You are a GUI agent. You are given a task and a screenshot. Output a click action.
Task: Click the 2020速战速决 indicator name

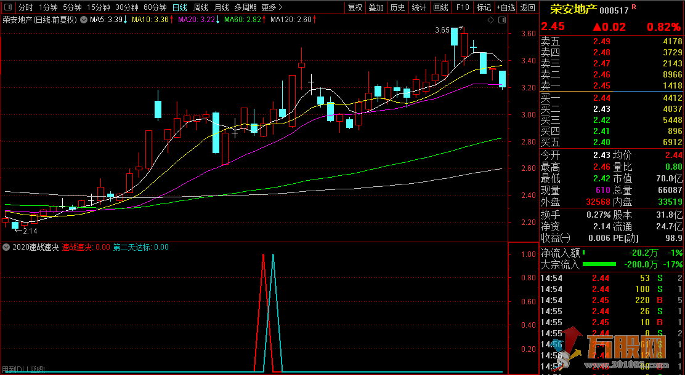[35, 247]
